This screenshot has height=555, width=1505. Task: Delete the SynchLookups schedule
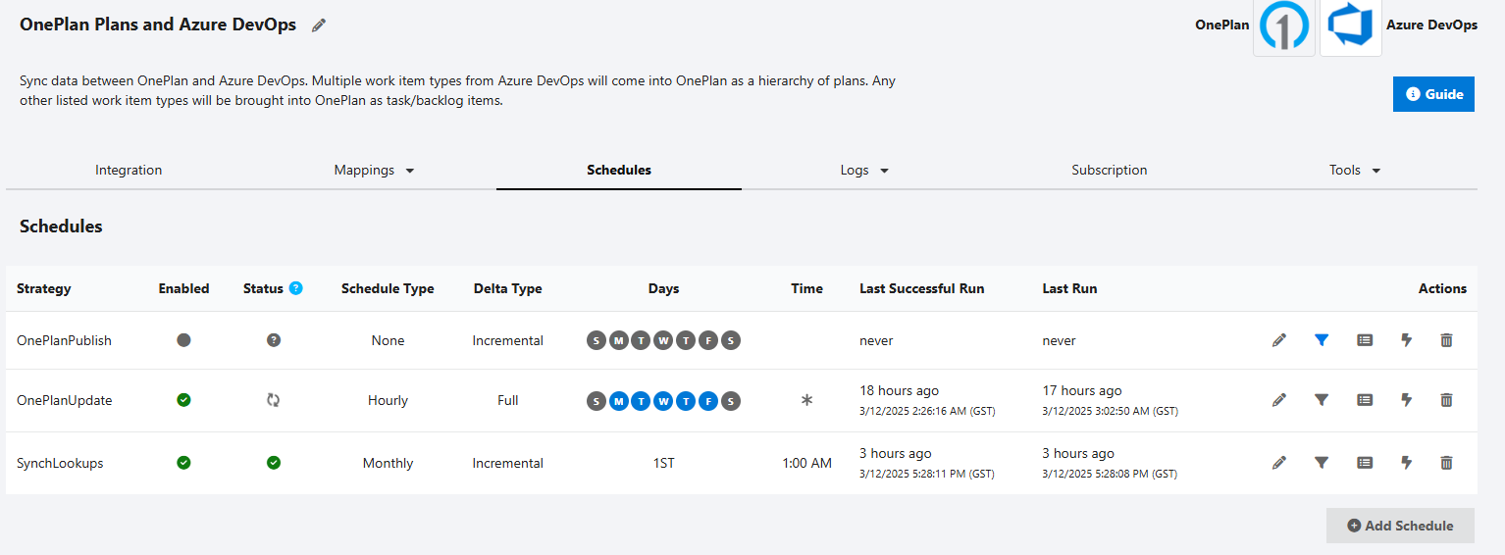(x=1446, y=463)
